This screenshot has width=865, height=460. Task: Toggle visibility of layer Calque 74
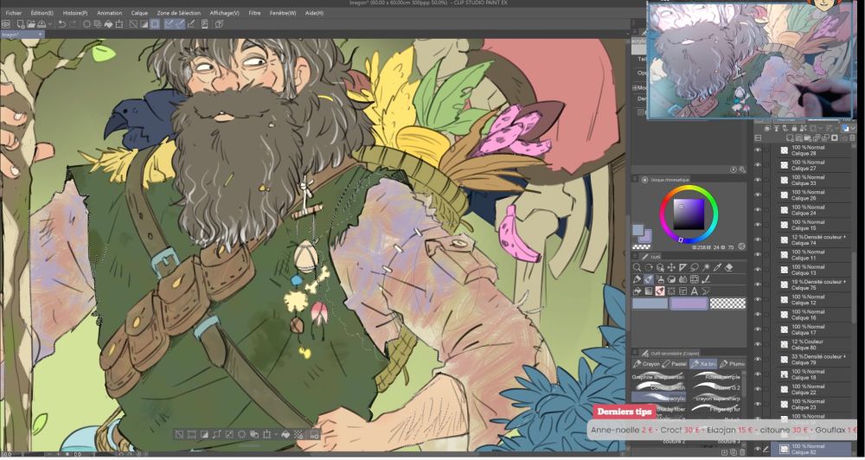point(758,240)
